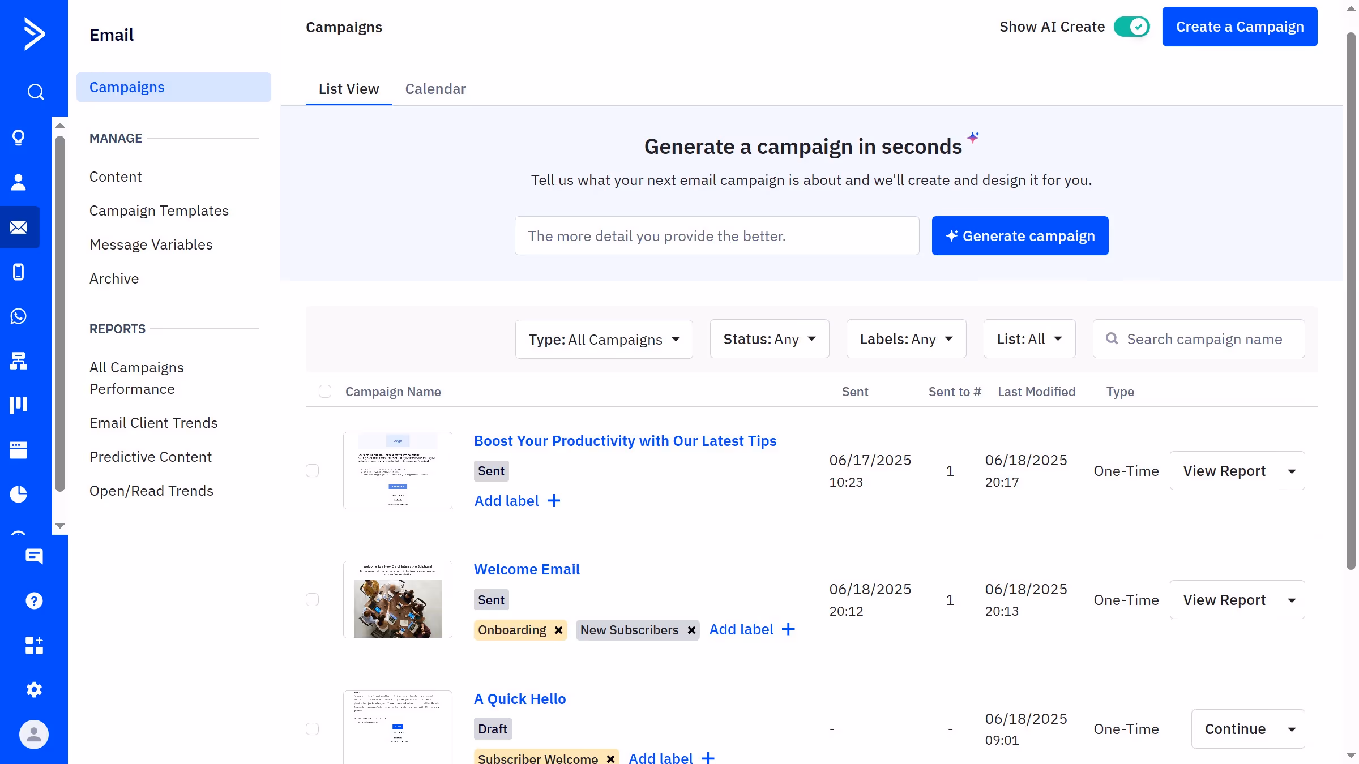Open the arrow next to Continue button
This screenshot has height=764, width=1359.
1292,729
